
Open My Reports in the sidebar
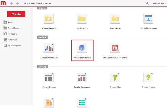tap(10, 34)
